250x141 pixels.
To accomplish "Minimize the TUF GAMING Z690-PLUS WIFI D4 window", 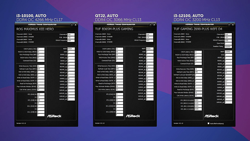I will [229, 25].
